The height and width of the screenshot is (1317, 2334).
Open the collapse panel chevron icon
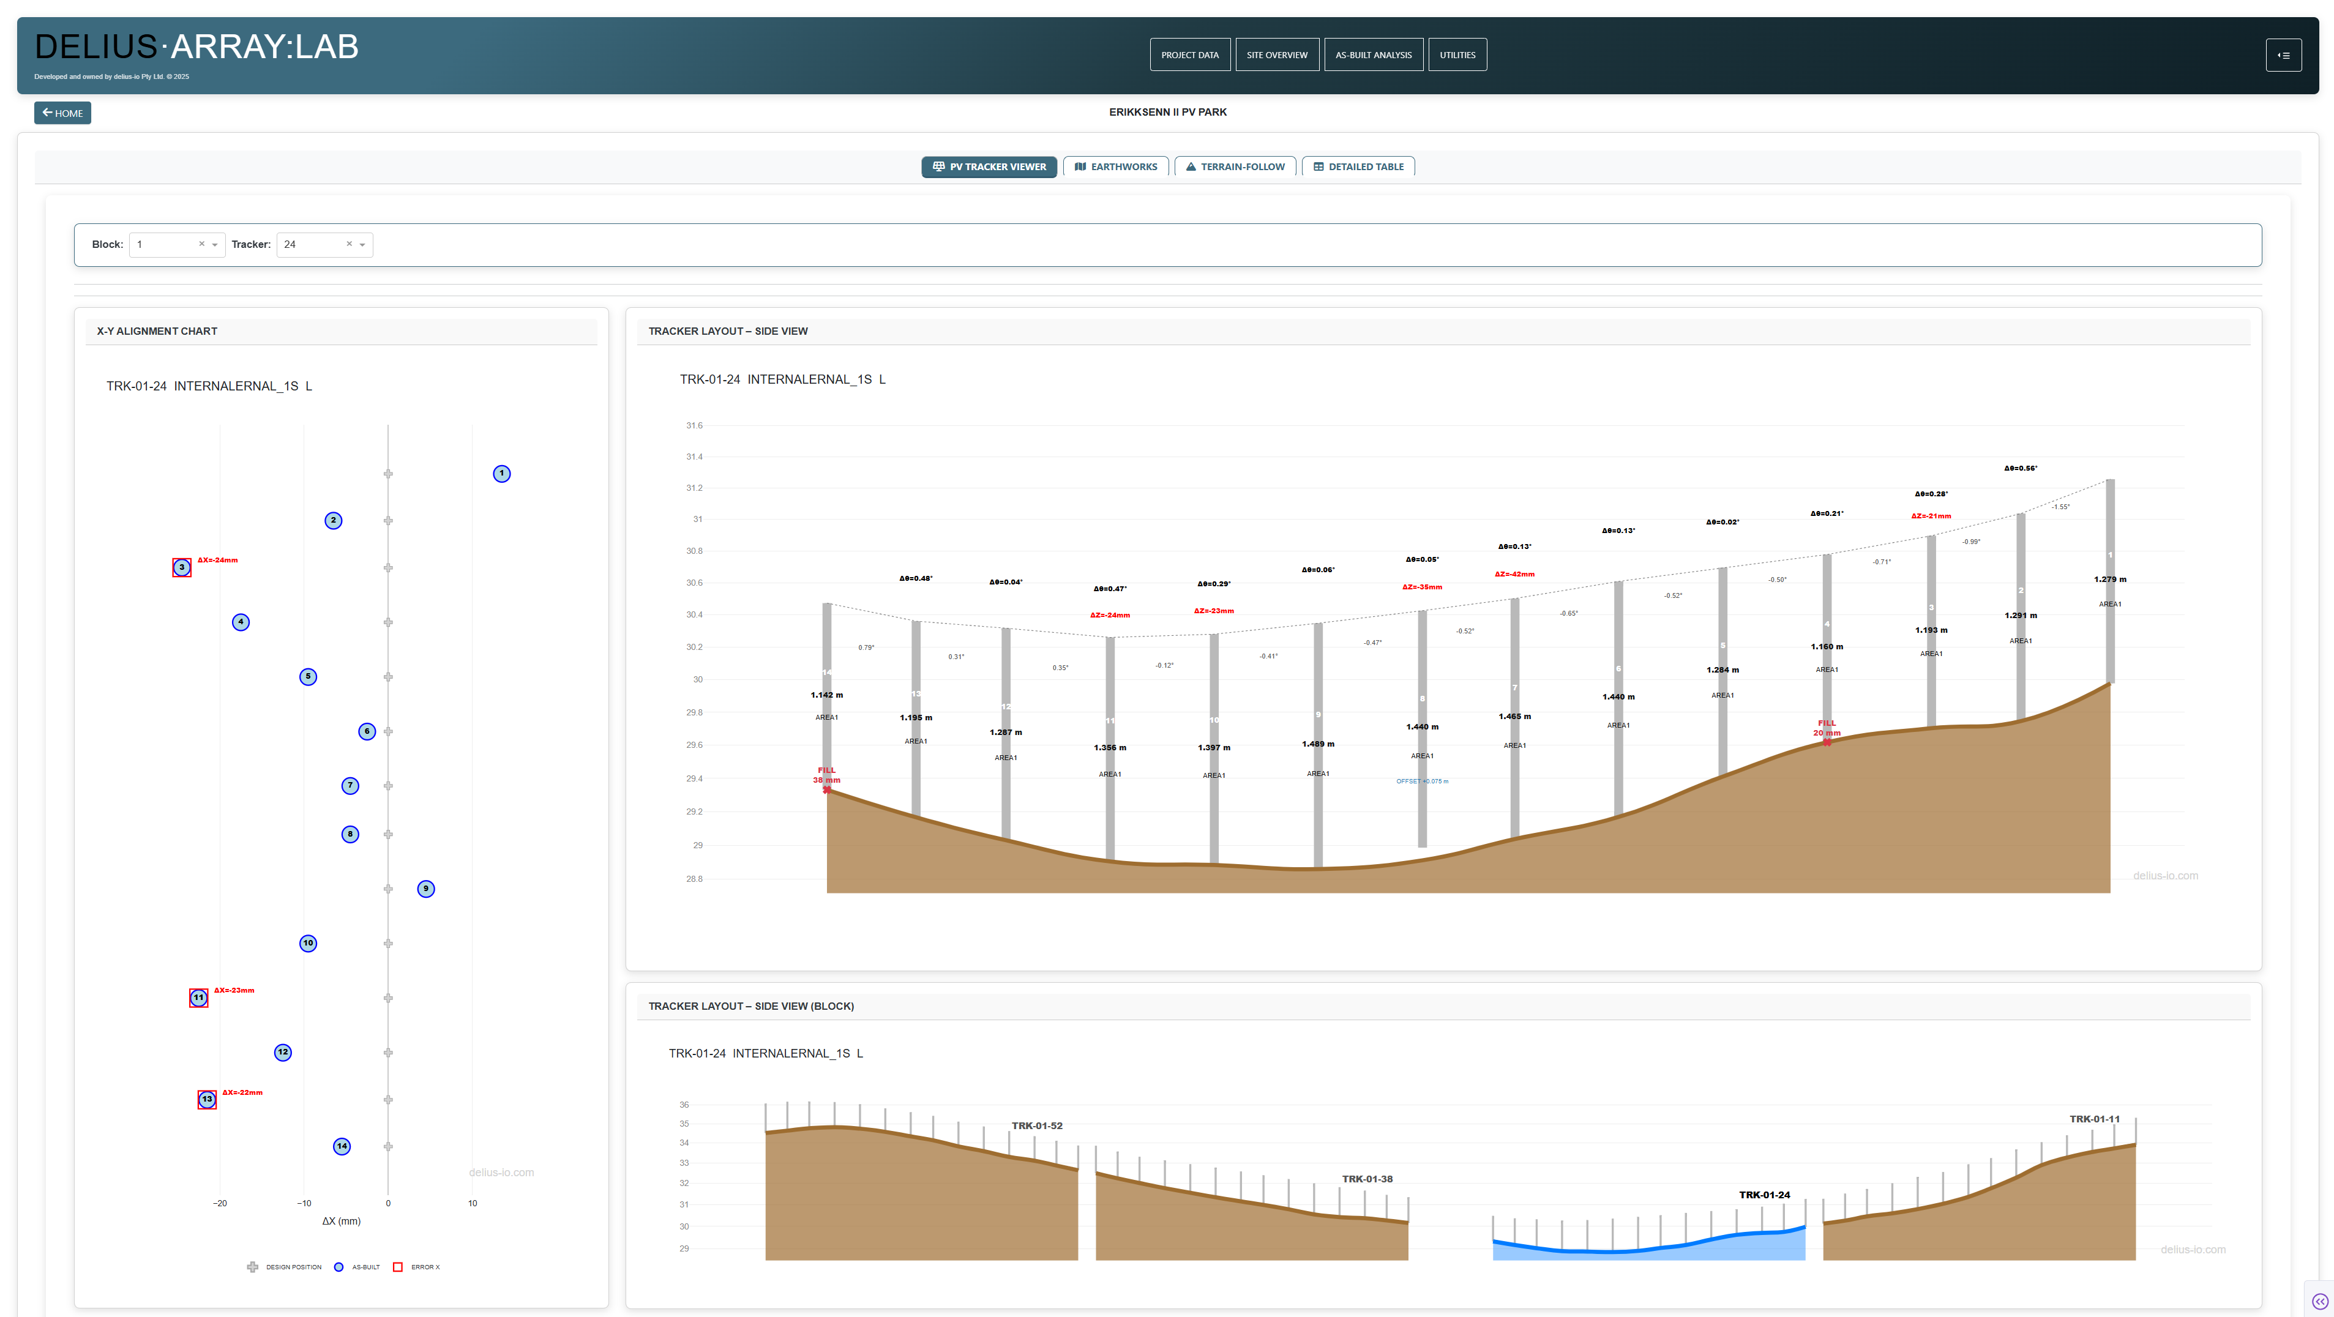pos(2319,1302)
